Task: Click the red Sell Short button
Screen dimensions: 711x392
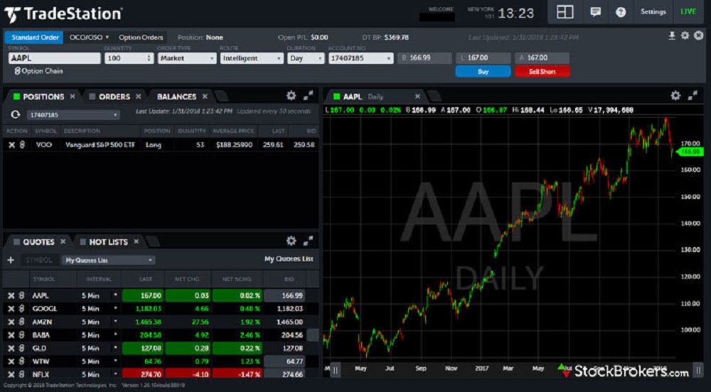Action: tap(542, 72)
